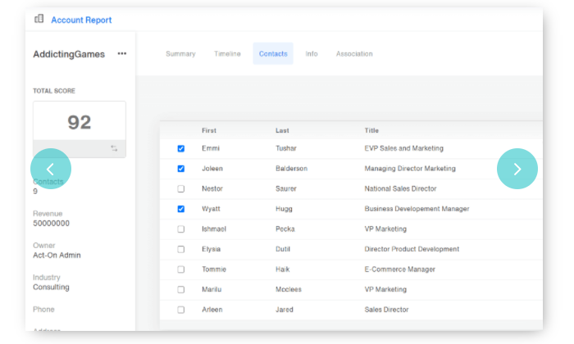The width and height of the screenshot is (574, 344).
Task: Select the Contacts tab
Action: coord(273,54)
